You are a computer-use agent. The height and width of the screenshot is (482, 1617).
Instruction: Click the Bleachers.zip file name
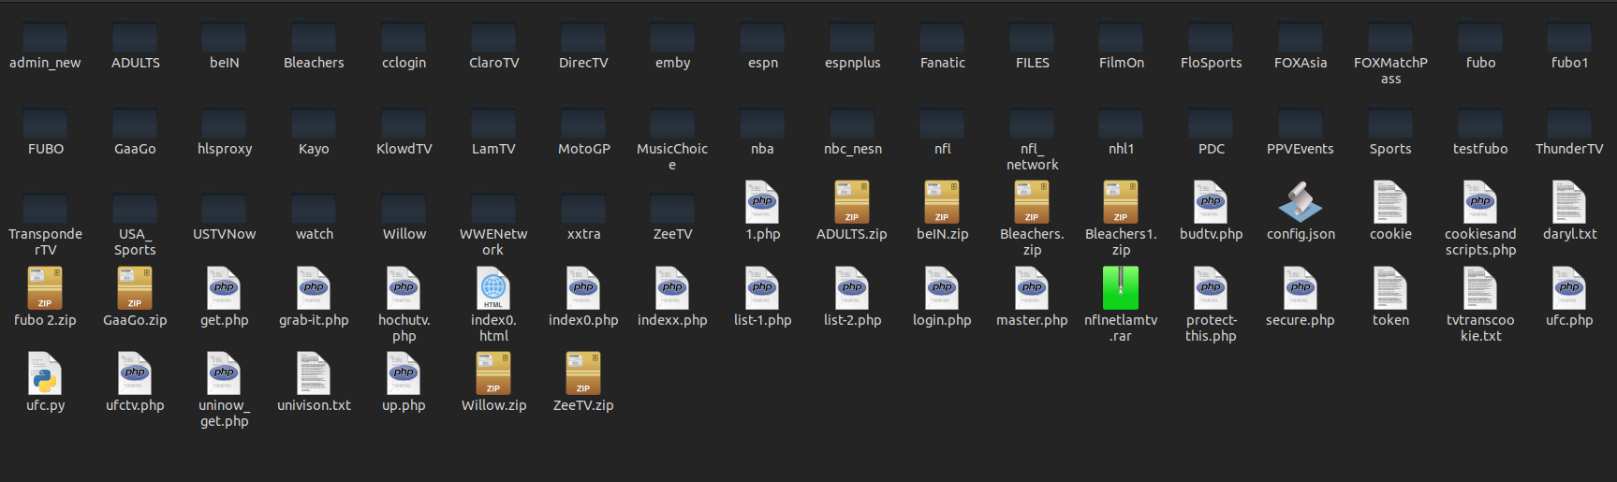coord(1032,241)
